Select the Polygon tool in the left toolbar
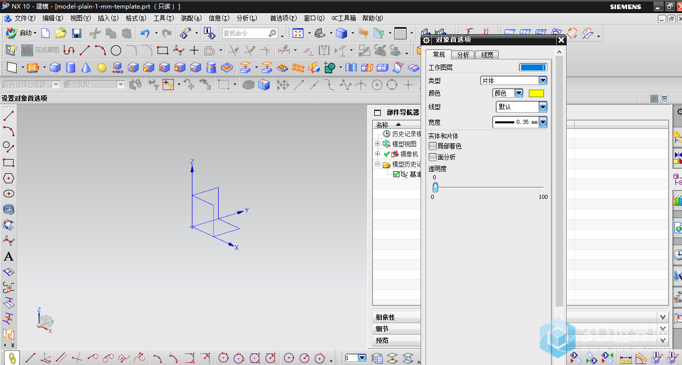Viewport: 682px width, 365px height. pos(9,178)
